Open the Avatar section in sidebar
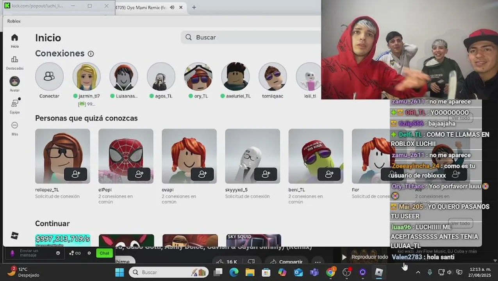Viewport: 498px width, 281px height. click(x=14, y=84)
